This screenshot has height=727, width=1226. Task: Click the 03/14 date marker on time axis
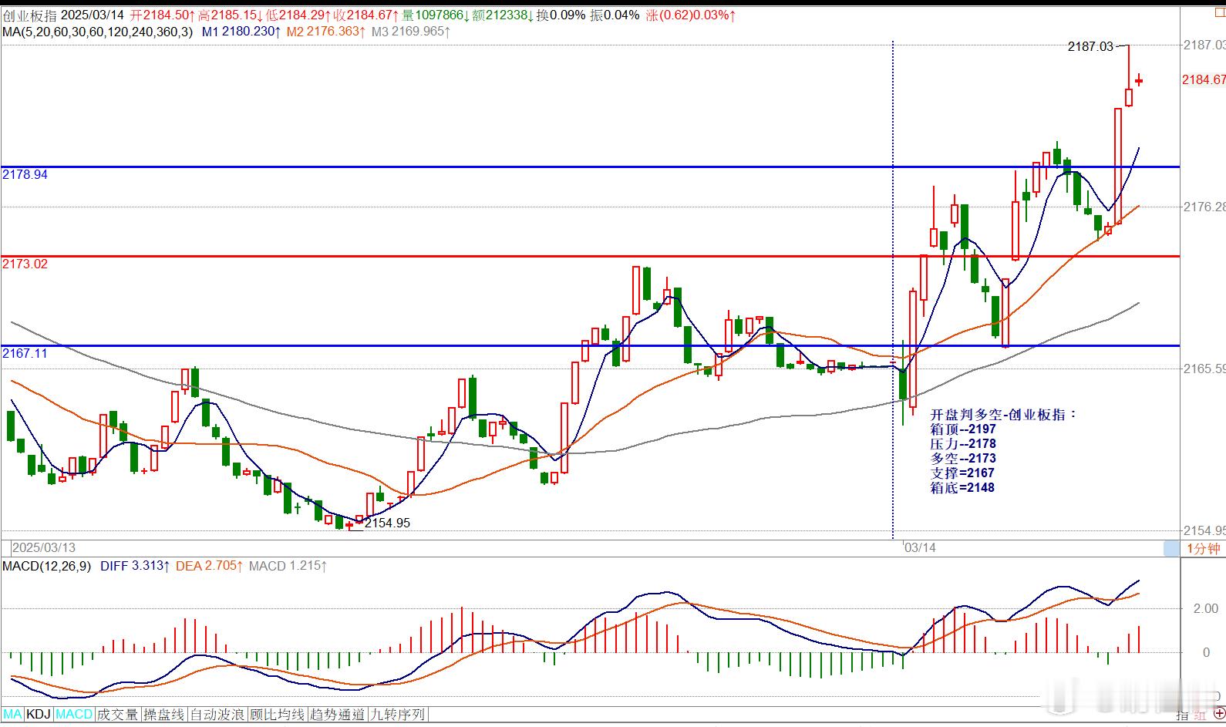920,547
